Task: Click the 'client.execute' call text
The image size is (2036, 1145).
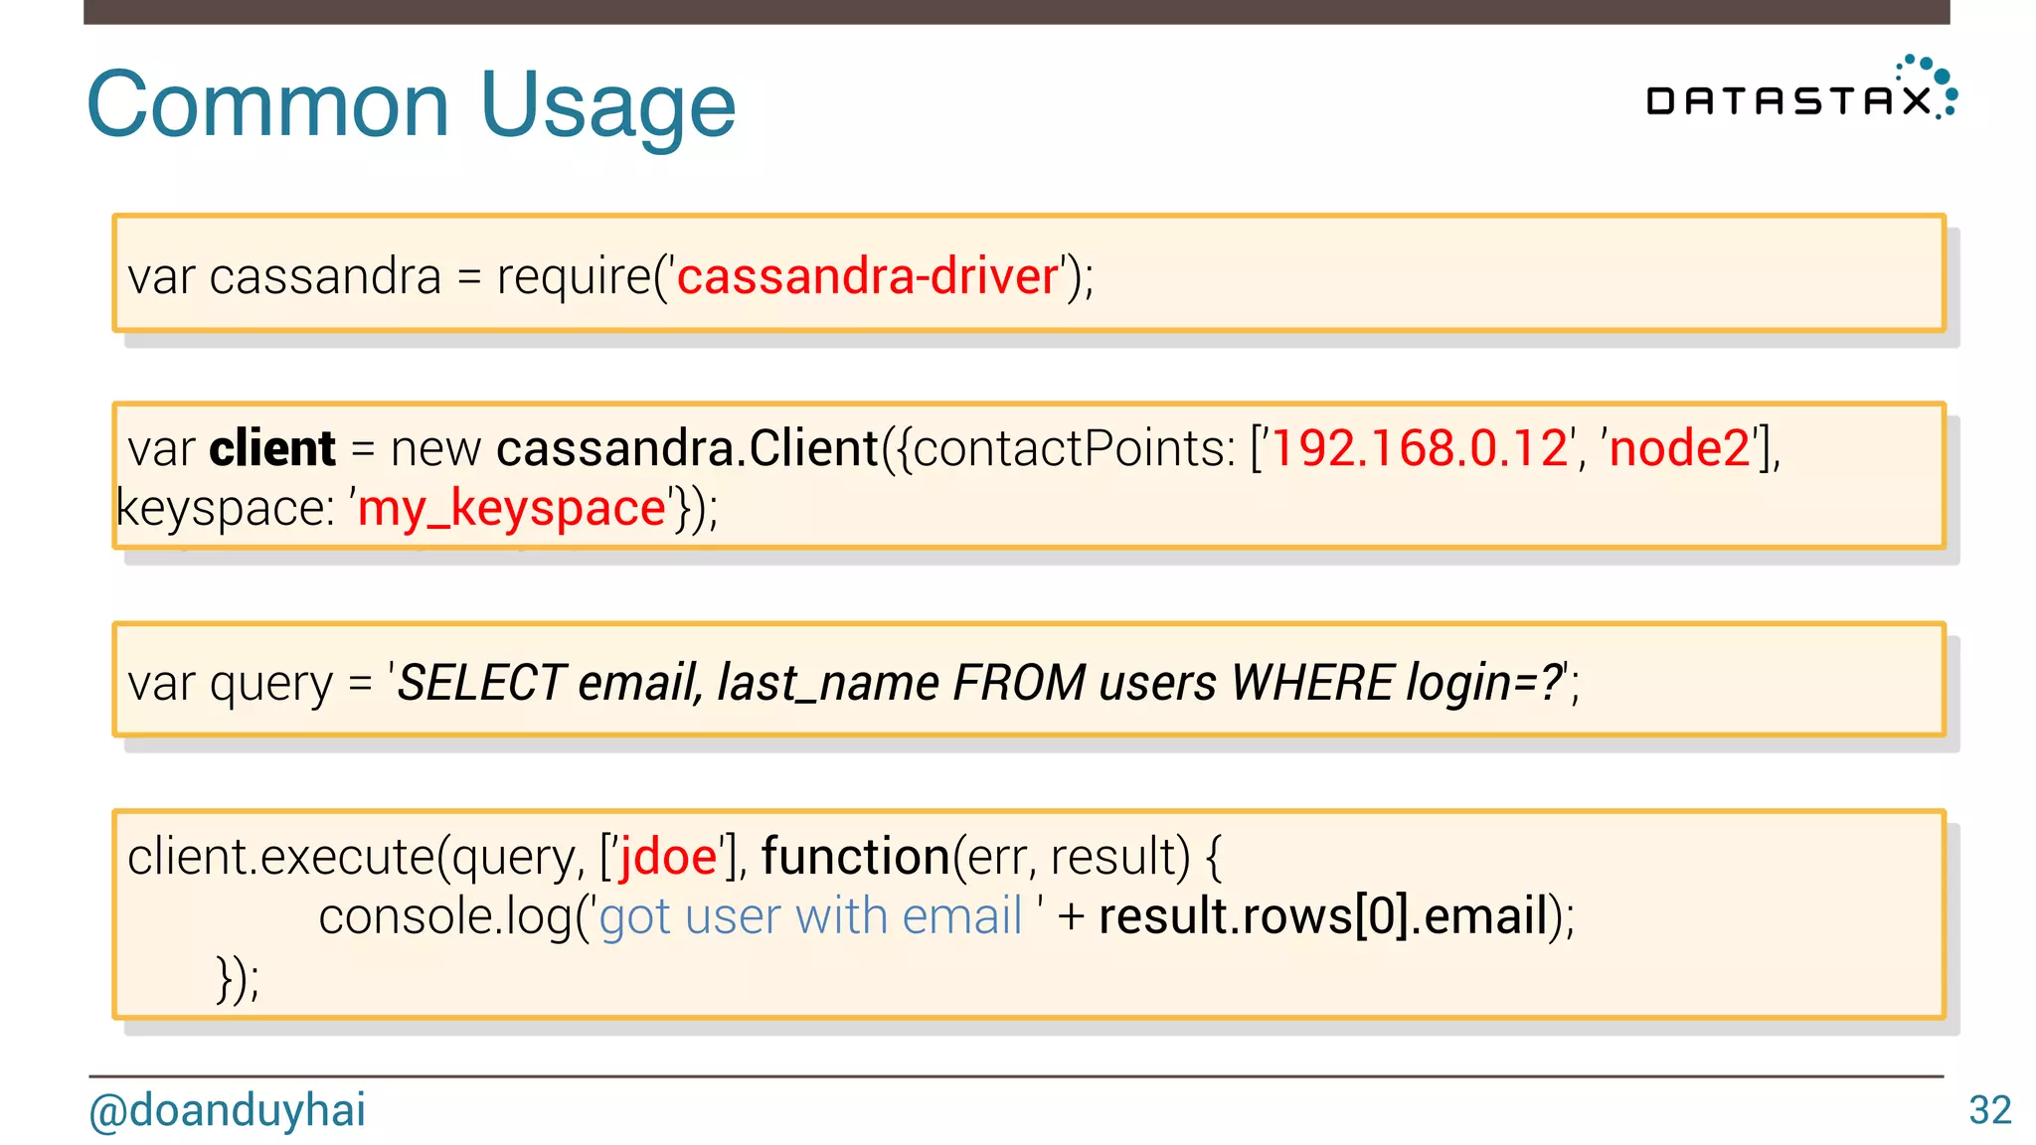Action: (x=281, y=857)
